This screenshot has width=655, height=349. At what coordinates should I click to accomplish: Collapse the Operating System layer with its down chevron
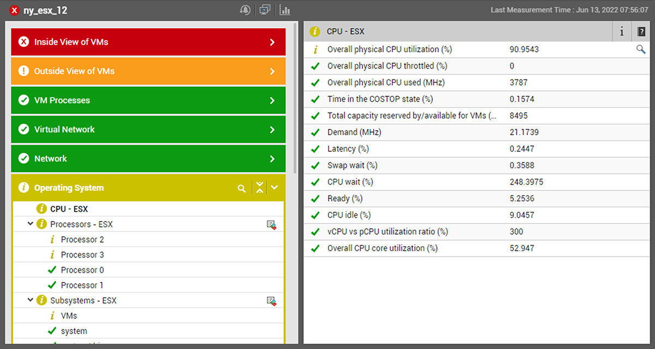(275, 188)
